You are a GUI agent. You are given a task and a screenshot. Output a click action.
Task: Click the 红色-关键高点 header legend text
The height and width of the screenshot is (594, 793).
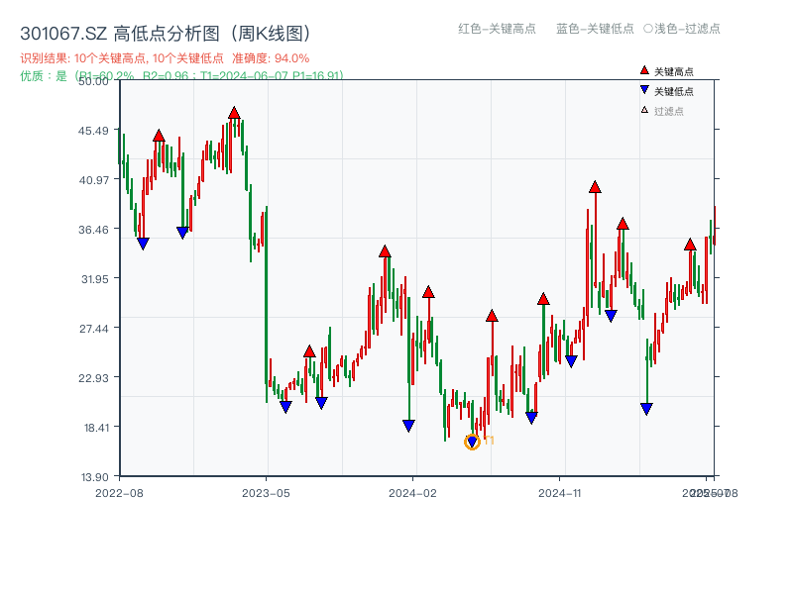[x=497, y=29]
